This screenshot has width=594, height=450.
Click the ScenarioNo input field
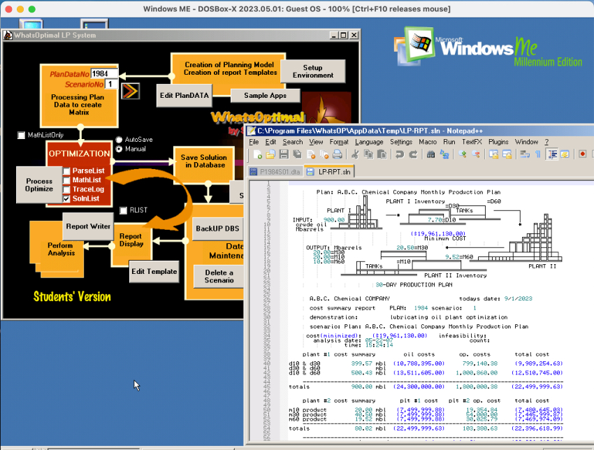click(x=111, y=84)
